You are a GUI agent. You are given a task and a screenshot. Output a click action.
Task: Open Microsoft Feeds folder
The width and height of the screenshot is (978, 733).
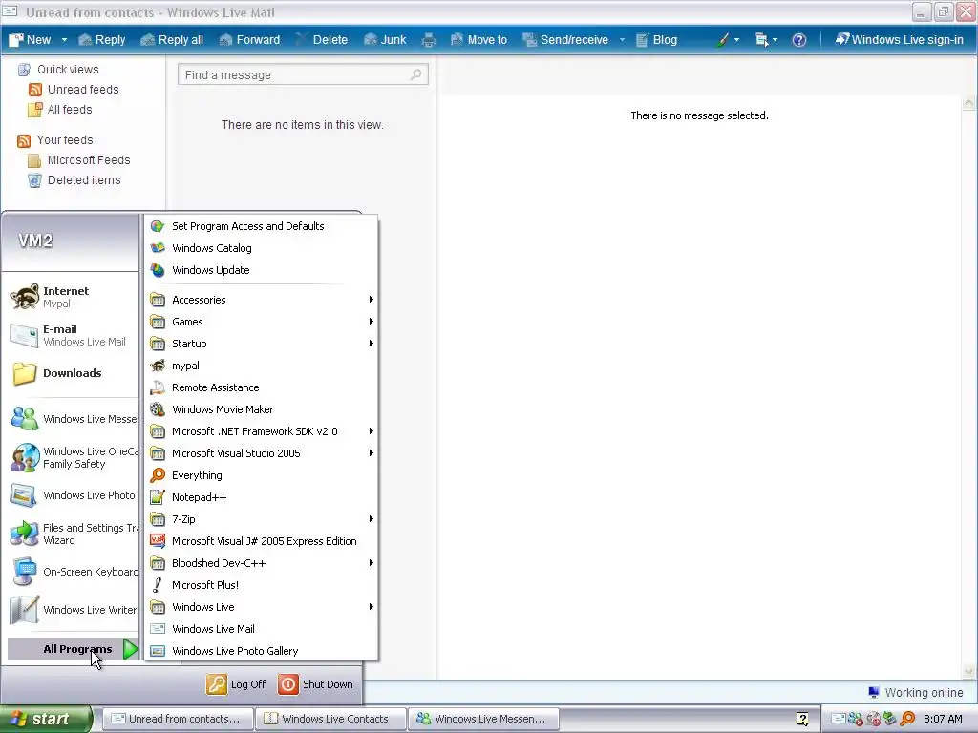point(89,159)
